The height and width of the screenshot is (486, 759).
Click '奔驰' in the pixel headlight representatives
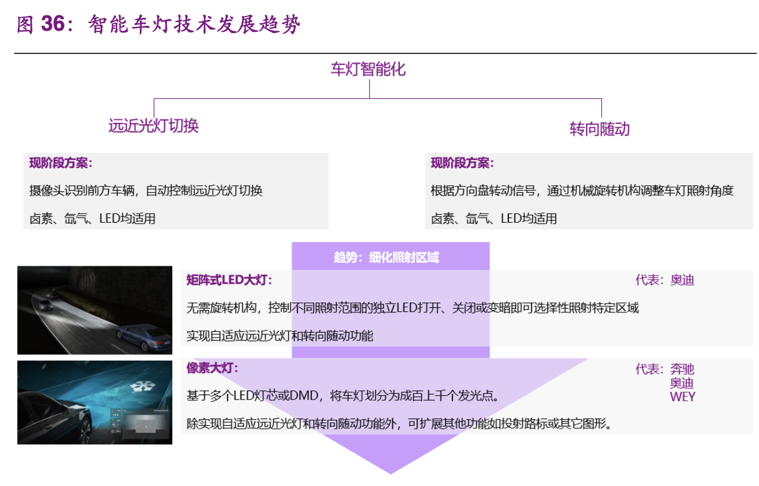click(x=682, y=369)
